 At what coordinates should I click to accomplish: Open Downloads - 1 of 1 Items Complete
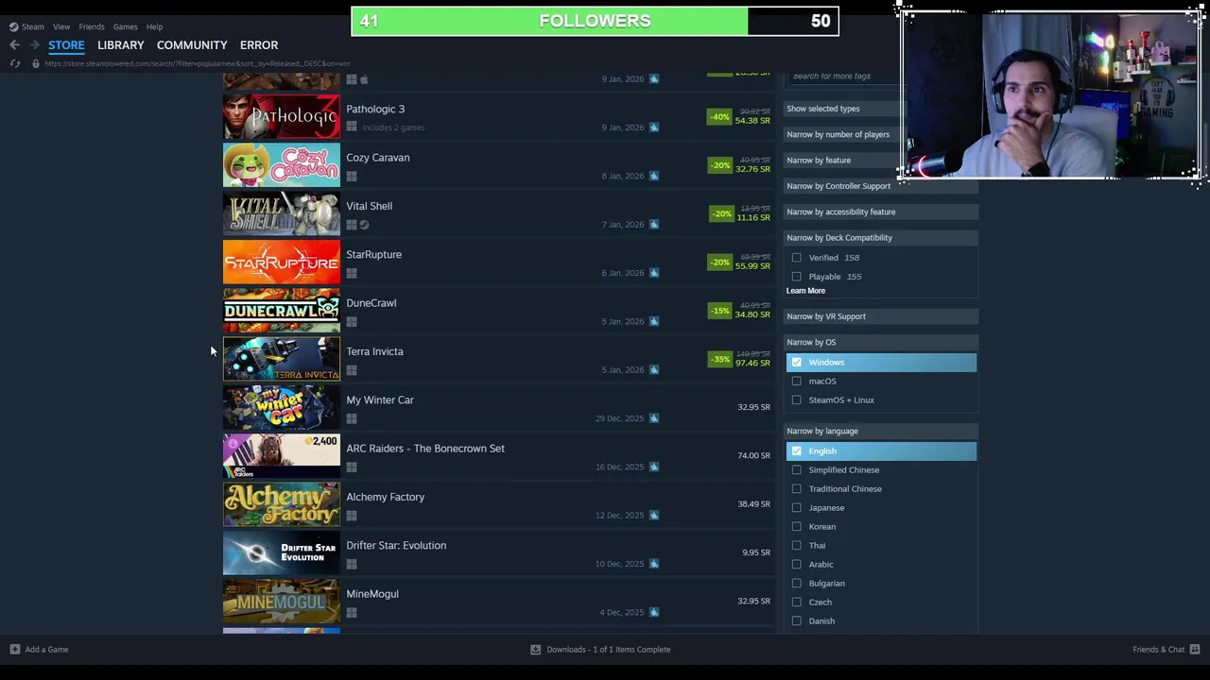[x=609, y=649]
